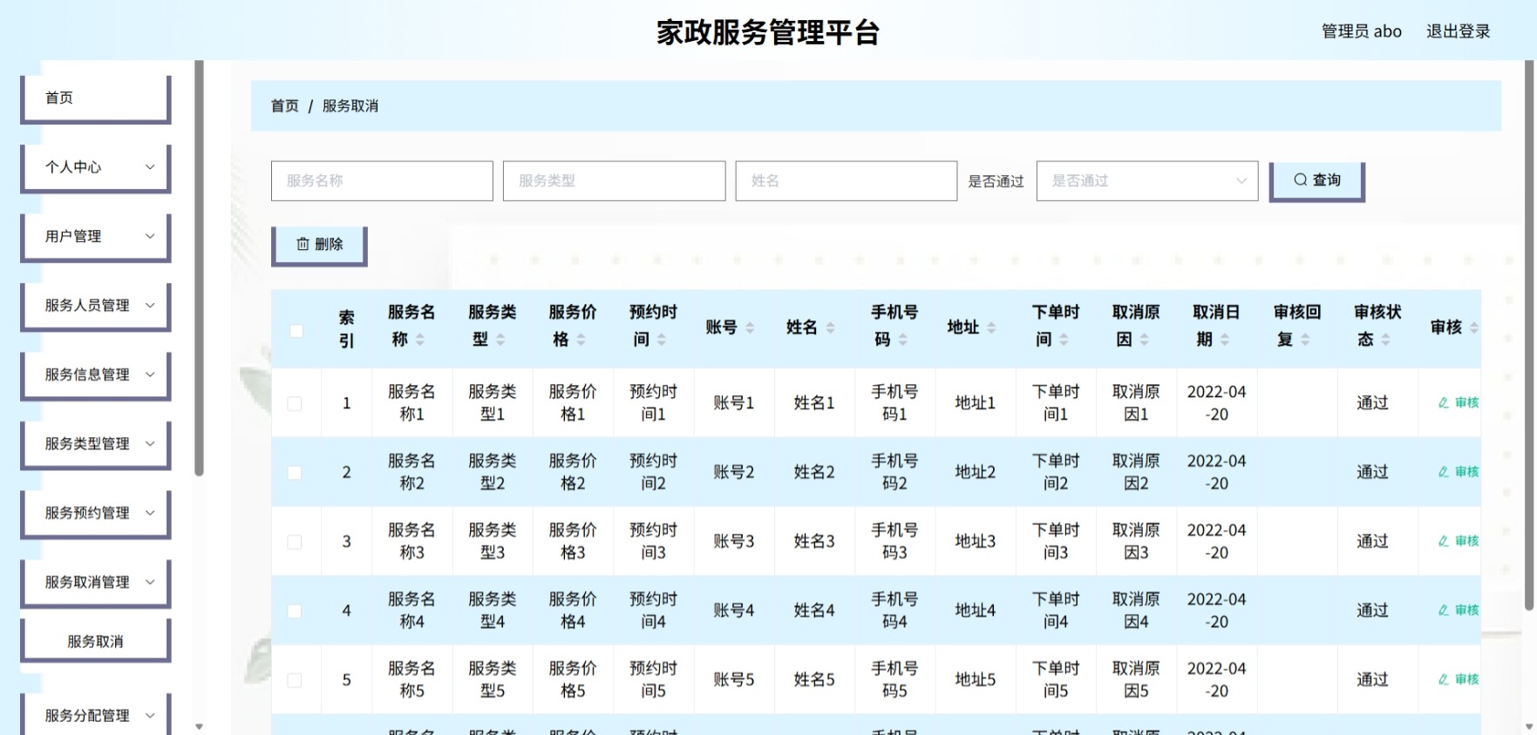This screenshot has height=735, width=1537.
Task: Click 管理员 abo user label
Action: pos(1361,31)
